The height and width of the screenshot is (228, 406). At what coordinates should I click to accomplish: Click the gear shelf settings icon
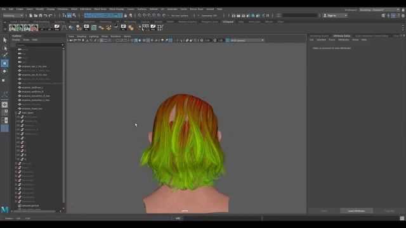(5, 29)
